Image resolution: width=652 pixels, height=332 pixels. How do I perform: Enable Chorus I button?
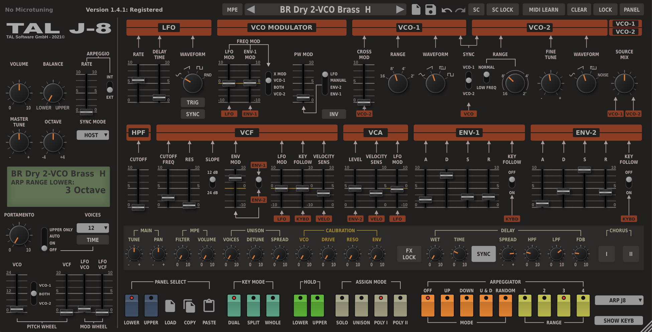coord(606,254)
